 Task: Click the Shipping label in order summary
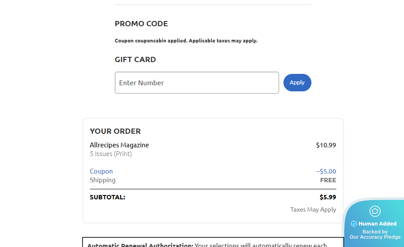pyautogui.click(x=103, y=180)
